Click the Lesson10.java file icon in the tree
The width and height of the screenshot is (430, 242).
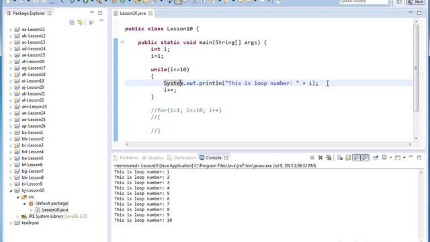tap(38, 210)
